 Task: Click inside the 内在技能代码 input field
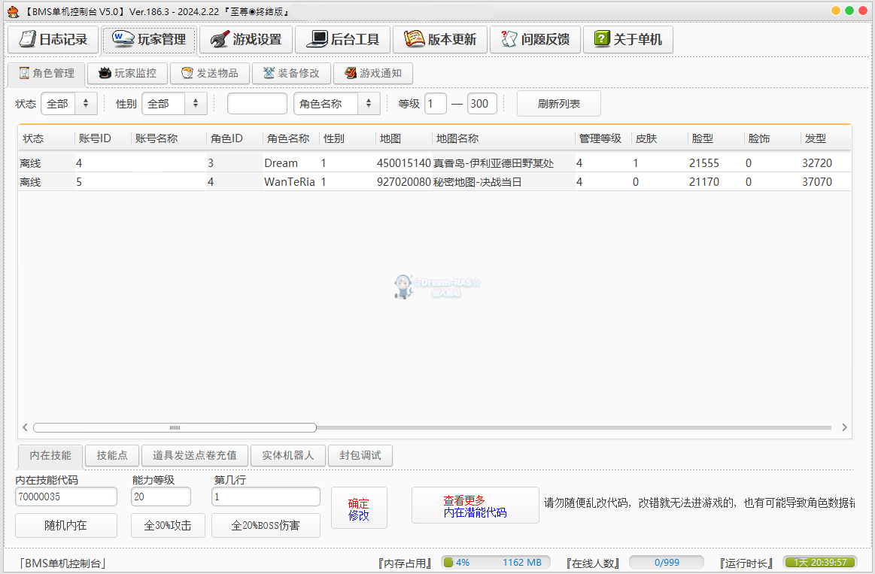point(65,497)
